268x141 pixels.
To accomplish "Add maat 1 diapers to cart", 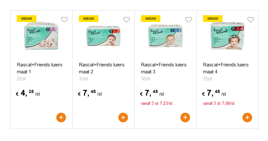I will (x=61, y=117).
